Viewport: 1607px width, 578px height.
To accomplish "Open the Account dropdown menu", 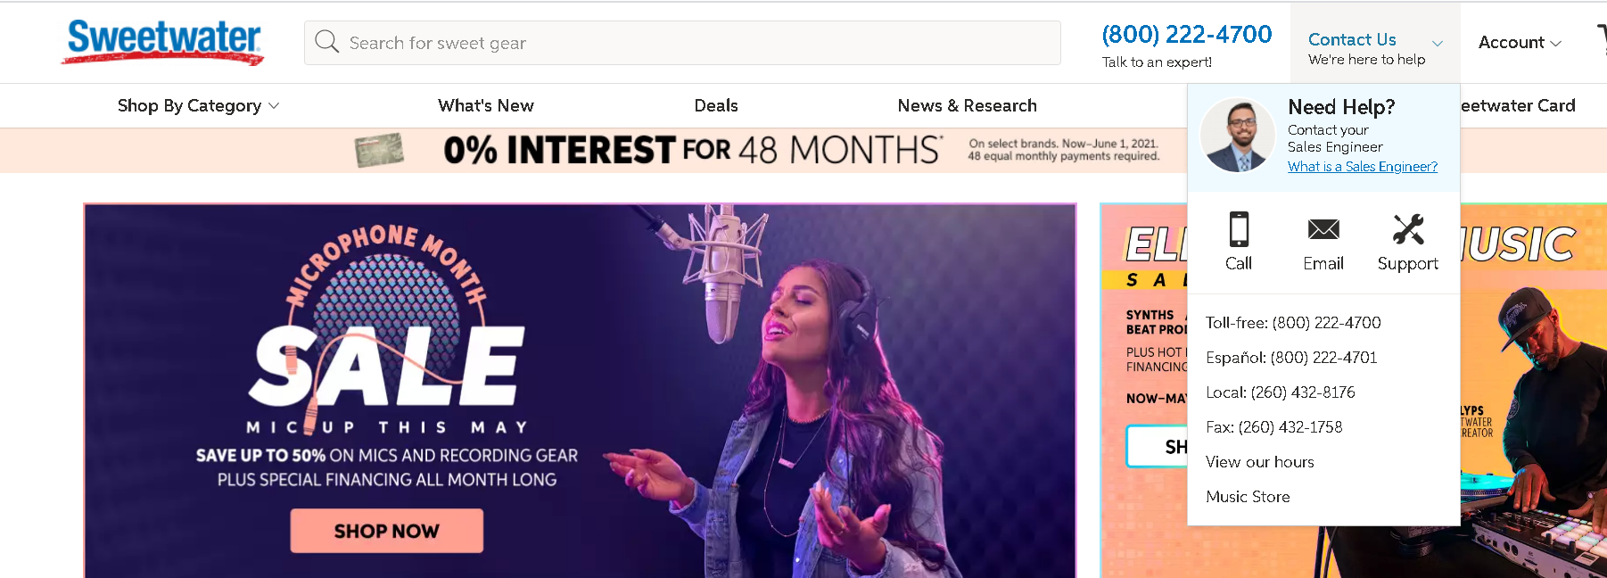I will [1520, 42].
